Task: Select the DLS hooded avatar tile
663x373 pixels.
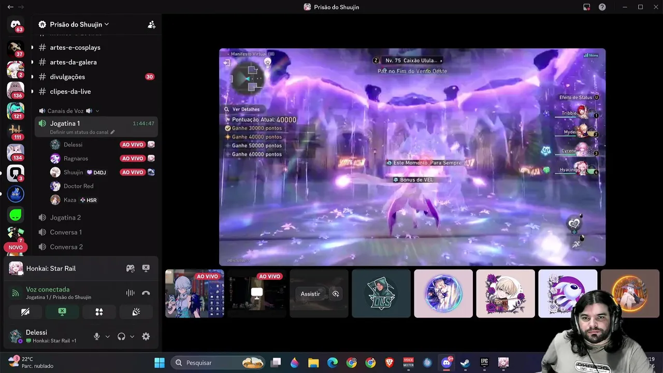Action: tap(381, 293)
